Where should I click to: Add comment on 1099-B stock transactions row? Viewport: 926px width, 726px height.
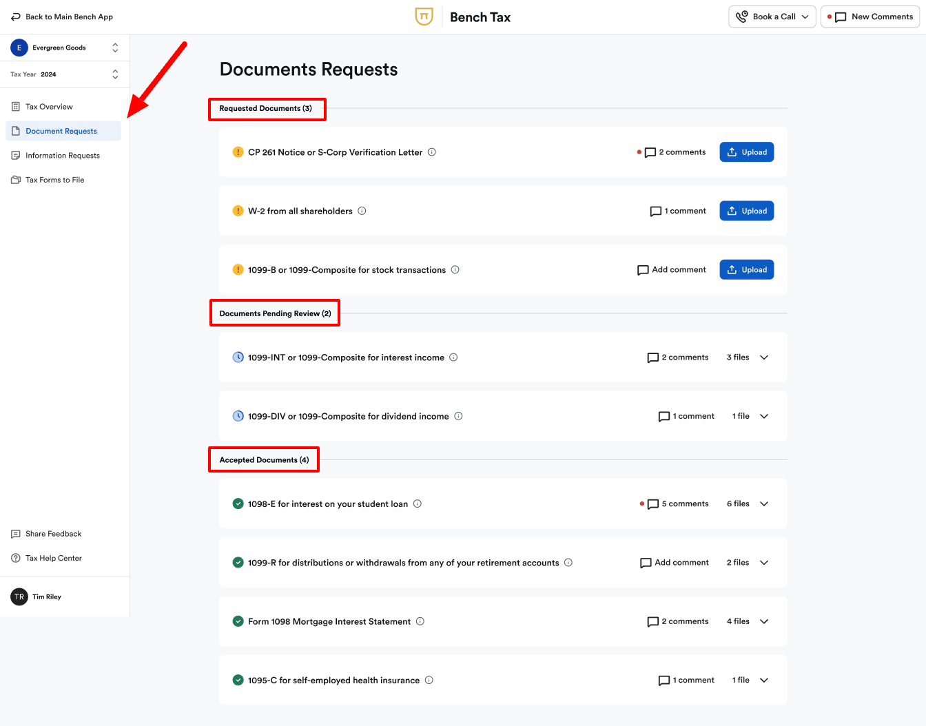click(672, 270)
